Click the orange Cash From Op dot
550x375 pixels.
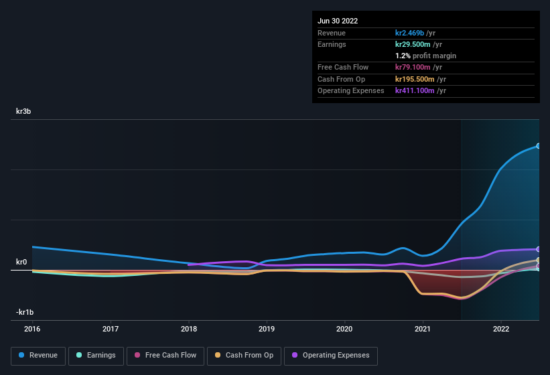218,355
